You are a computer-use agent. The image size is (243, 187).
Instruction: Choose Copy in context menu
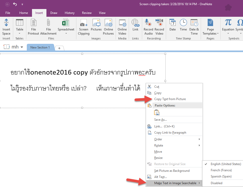click(174, 93)
